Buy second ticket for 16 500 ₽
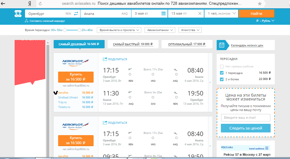Viewport: 290px width, 159px height. (76, 141)
